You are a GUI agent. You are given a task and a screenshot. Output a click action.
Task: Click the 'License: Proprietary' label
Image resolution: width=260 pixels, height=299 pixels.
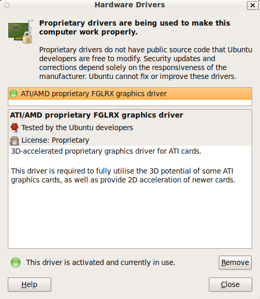[x=55, y=140]
